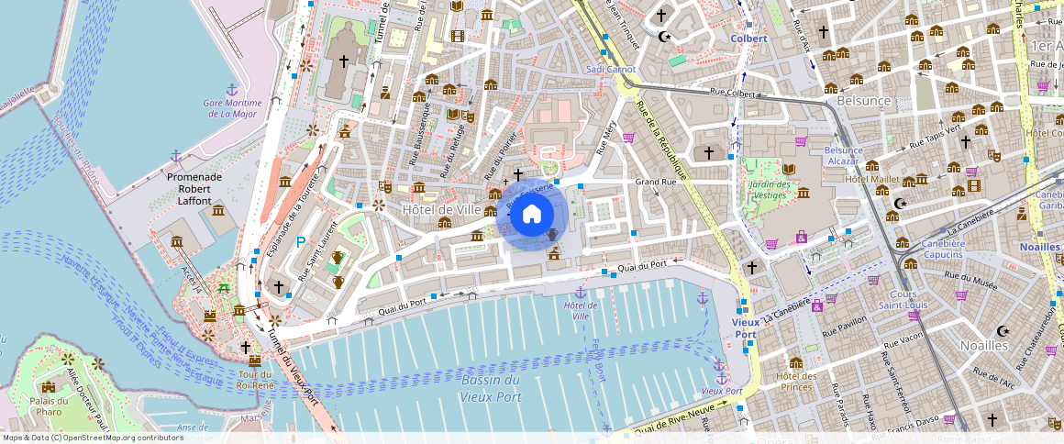Click the museum icon near Jardin des Vestiges
Screen dimensions: 1064x444
click(x=804, y=193)
